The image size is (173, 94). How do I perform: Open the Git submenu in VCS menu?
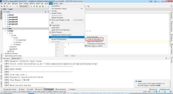pyautogui.click(x=67, y=22)
